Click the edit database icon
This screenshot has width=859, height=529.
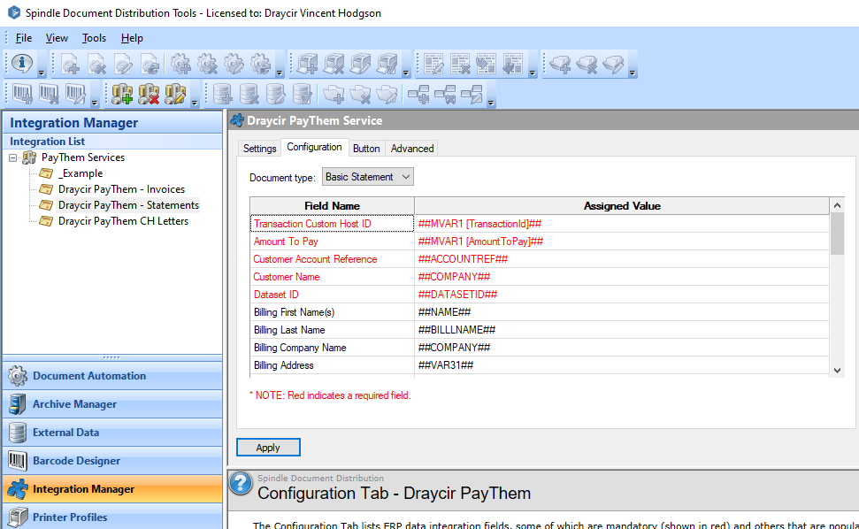pyautogui.click(x=275, y=94)
